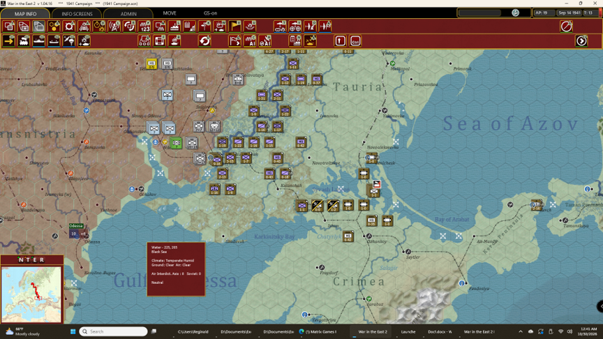Click the flag with arrow icon
Screen dimensions: 603x339
(x=235, y=40)
